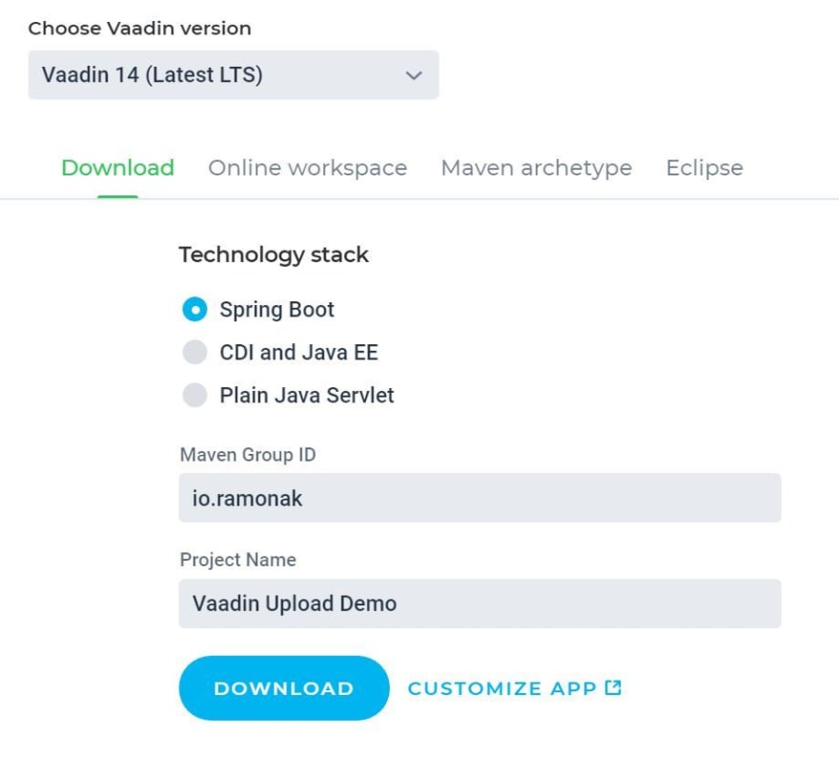This screenshot has height=758, width=839.
Task: Click the Technology stack heading
Action: (x=274, y=255)
